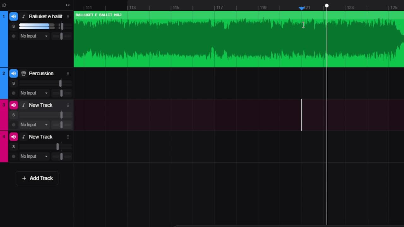This screenshot has height=227, width=404.
Task: Adjust volume slider on track 3
Action: pyautogui.click(x=61, y=115)
